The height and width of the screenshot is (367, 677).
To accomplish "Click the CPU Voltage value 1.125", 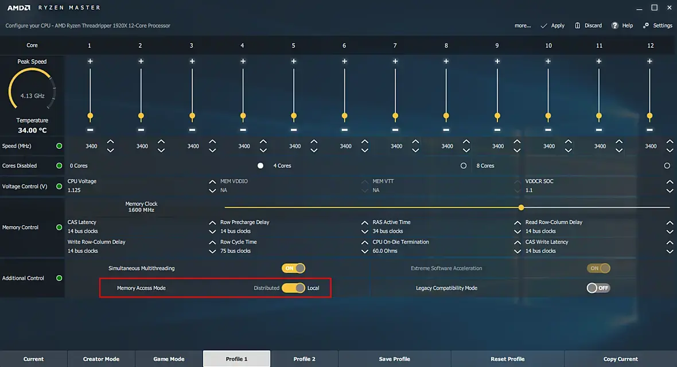I will tap(74, 190).
